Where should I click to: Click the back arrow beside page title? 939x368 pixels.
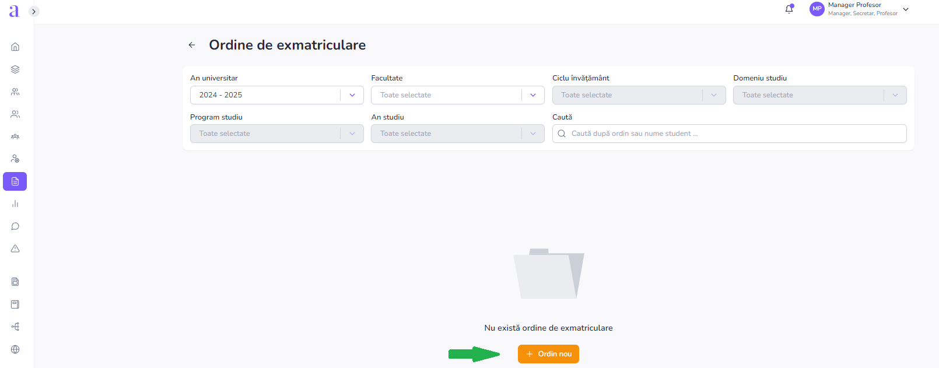tap(192, 45)
